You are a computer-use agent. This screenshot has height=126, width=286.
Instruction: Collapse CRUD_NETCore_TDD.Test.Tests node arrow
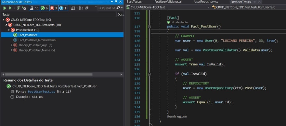click(6, 25)
